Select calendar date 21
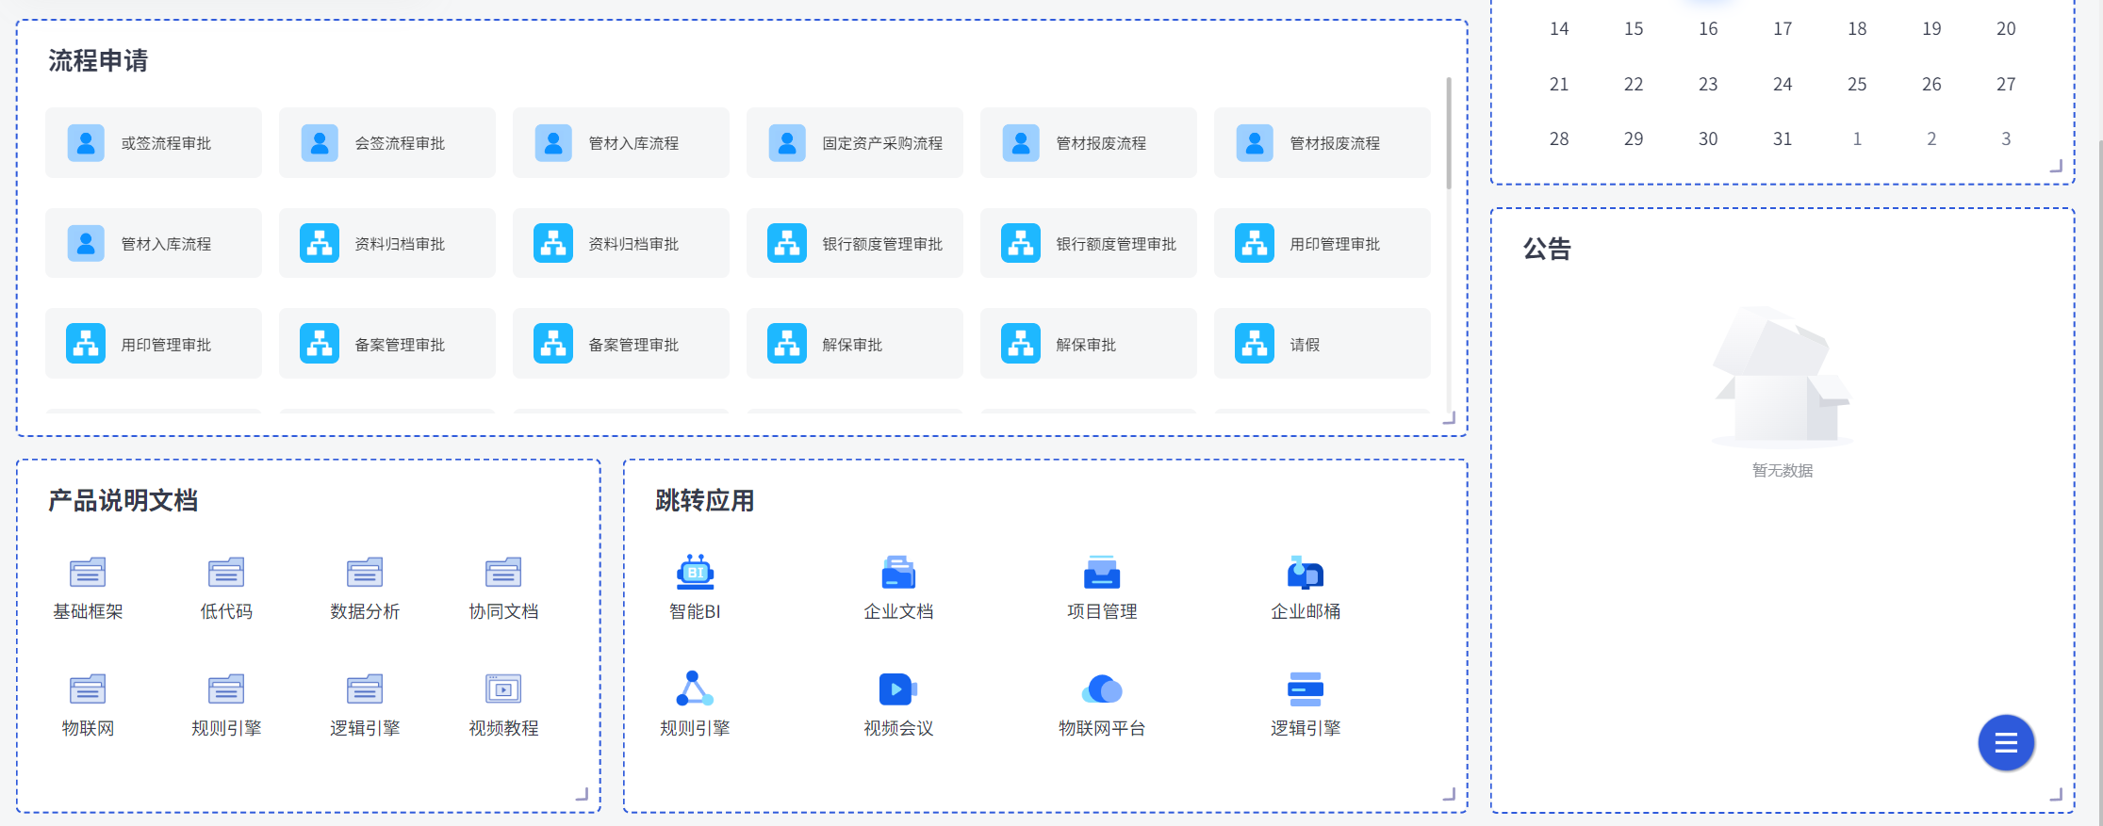 1559,85
